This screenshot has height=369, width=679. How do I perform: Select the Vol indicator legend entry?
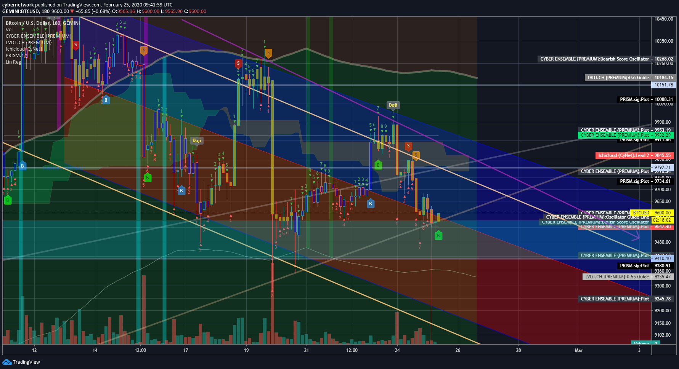pos(9,29)
